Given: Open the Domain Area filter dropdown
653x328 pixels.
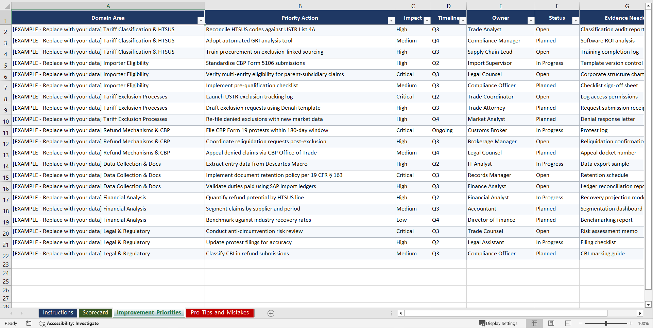Looking at the screenshot, I should coord(201,20).
